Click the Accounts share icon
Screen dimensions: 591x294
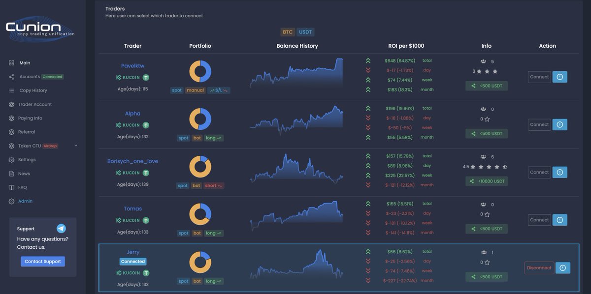[x=11, y=77]
